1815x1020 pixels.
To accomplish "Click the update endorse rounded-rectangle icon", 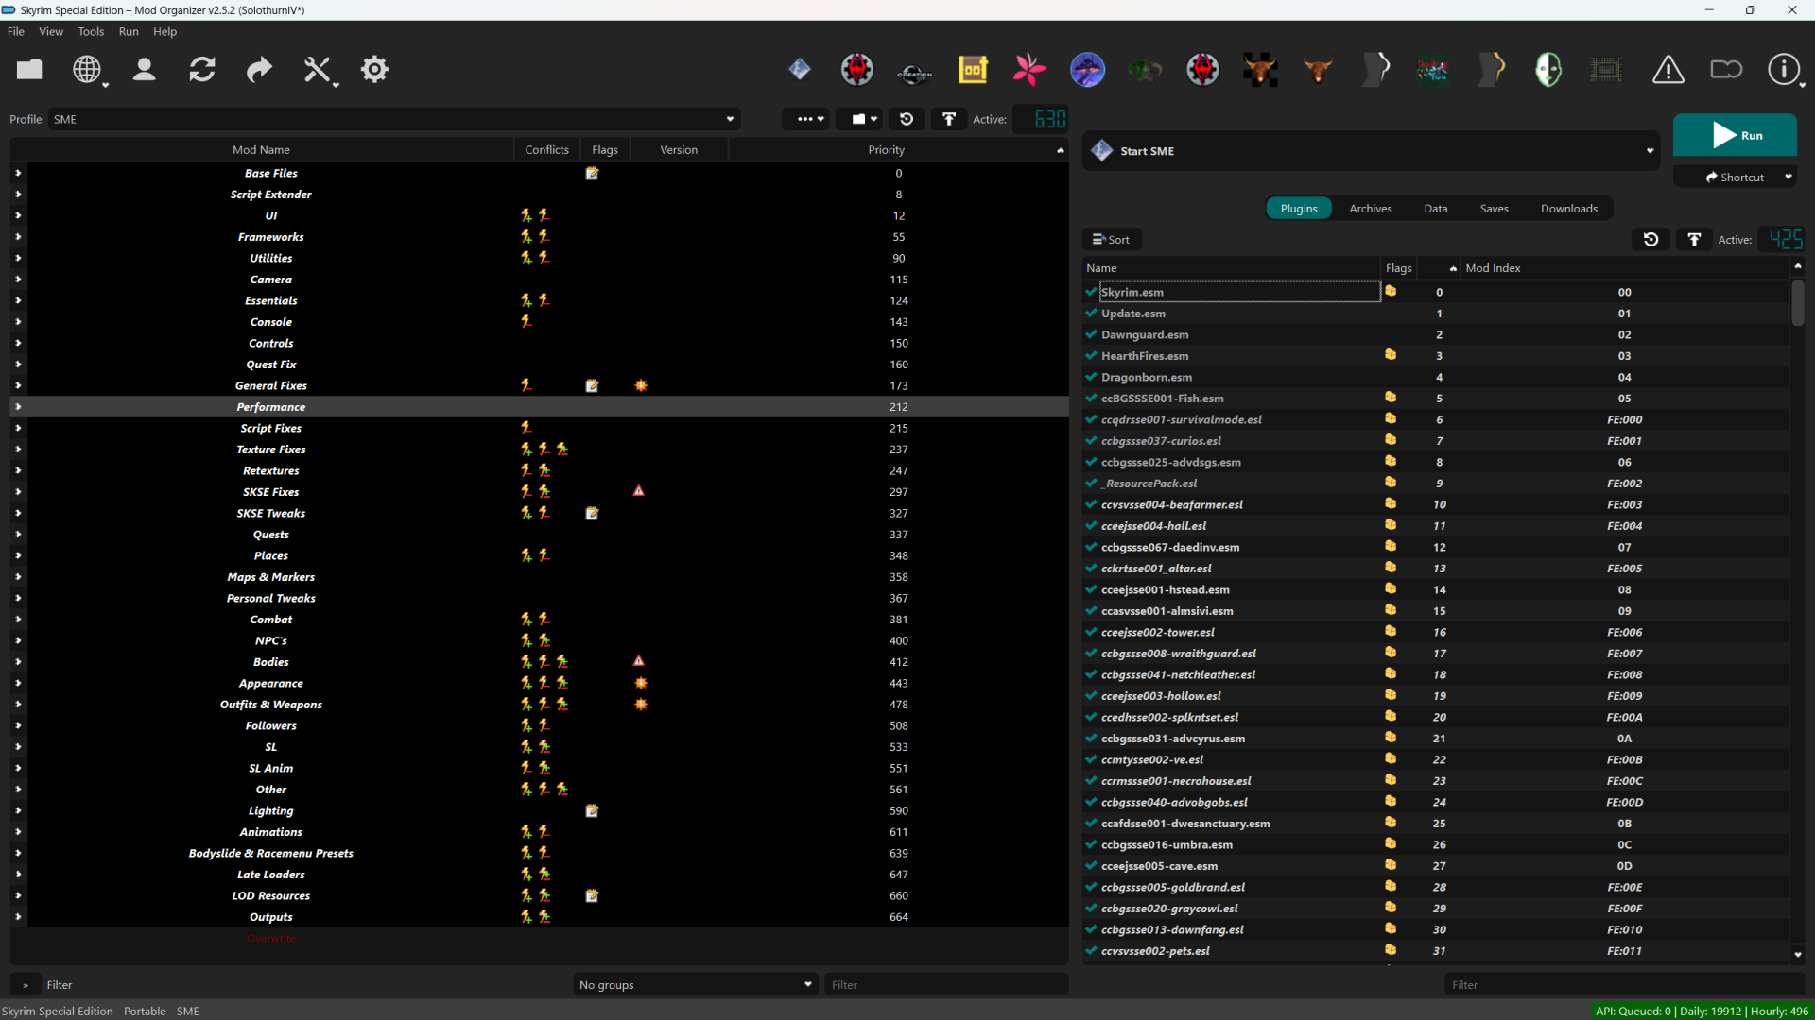I will click(x=1726, y=69).
